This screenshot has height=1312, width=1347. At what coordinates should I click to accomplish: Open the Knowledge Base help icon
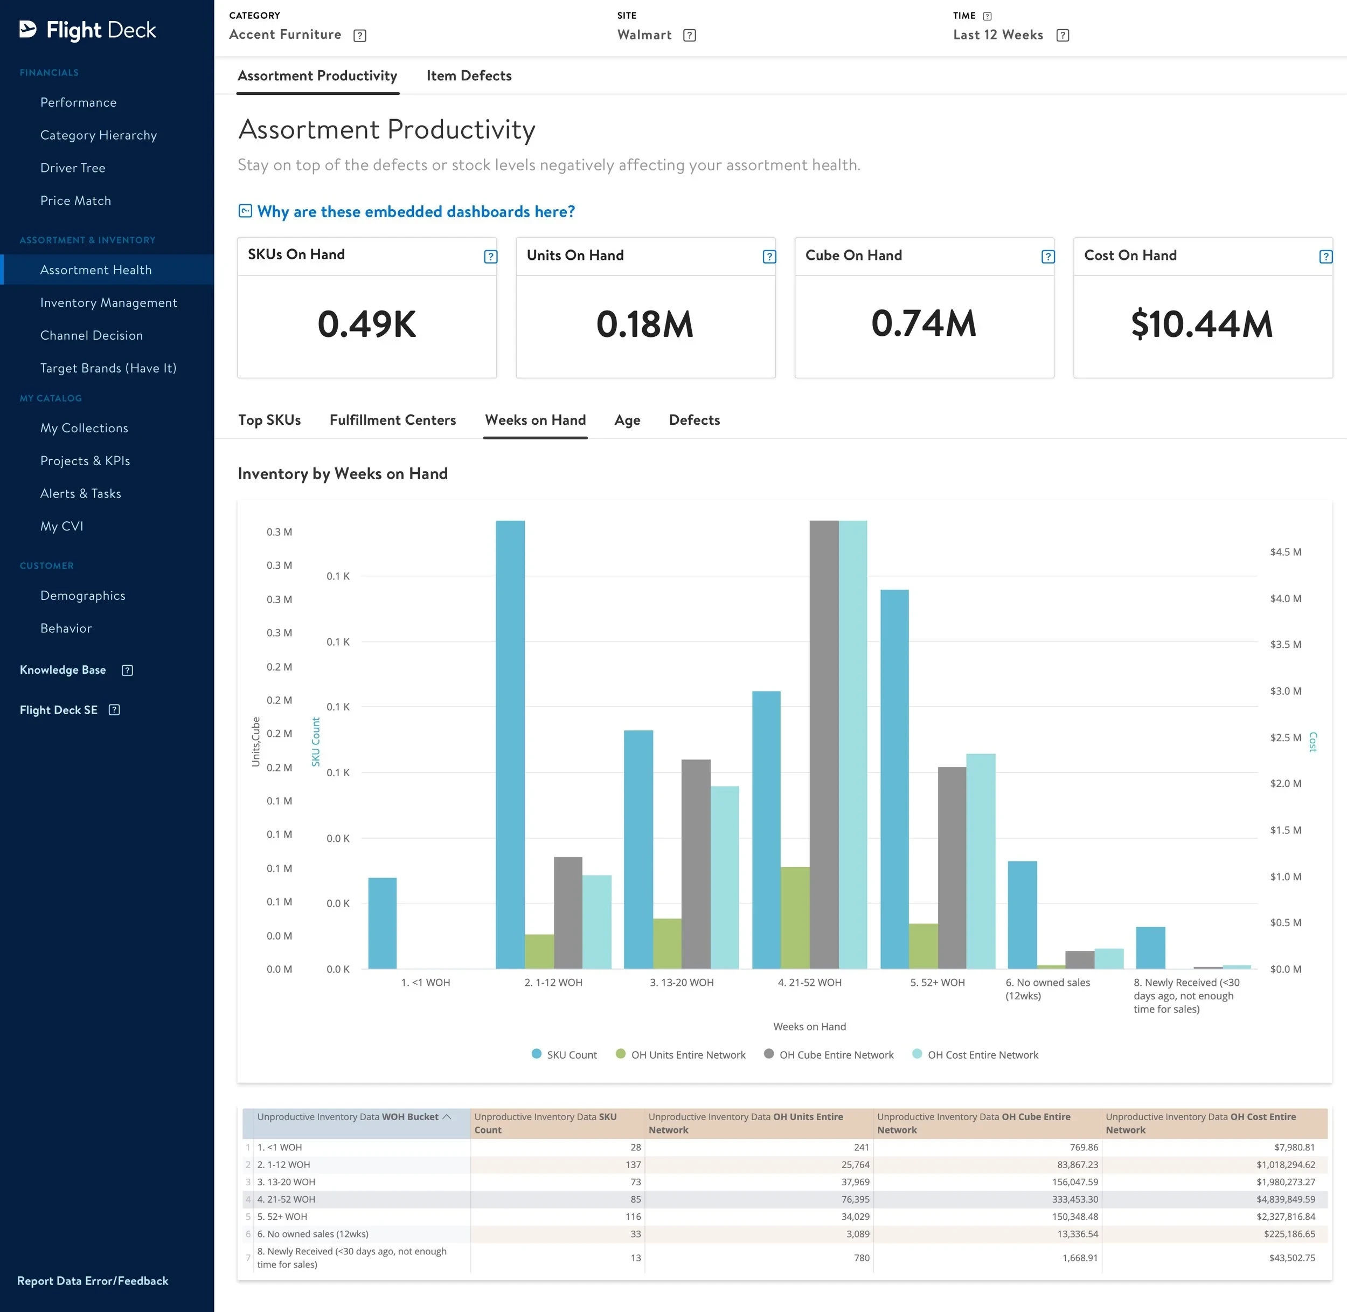127,670
